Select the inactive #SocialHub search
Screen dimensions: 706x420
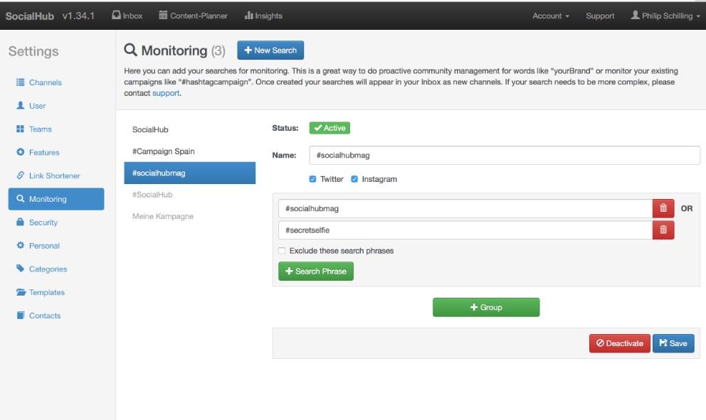[189, 194]
